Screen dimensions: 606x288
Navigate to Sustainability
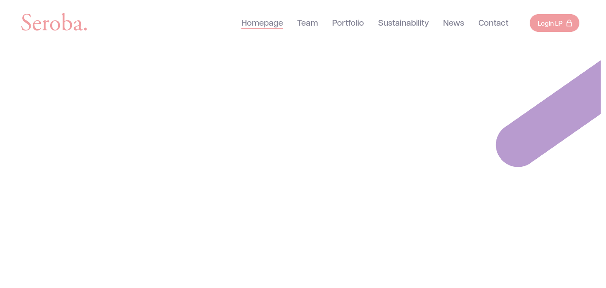(403, 23)
